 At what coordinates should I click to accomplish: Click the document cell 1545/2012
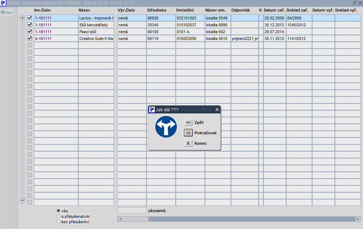pos(299,25)
